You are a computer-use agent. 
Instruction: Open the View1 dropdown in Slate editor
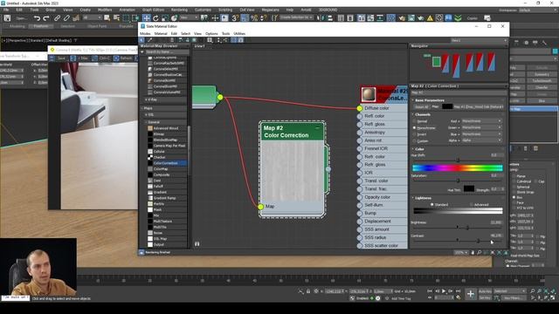click(x=479, y=40)
